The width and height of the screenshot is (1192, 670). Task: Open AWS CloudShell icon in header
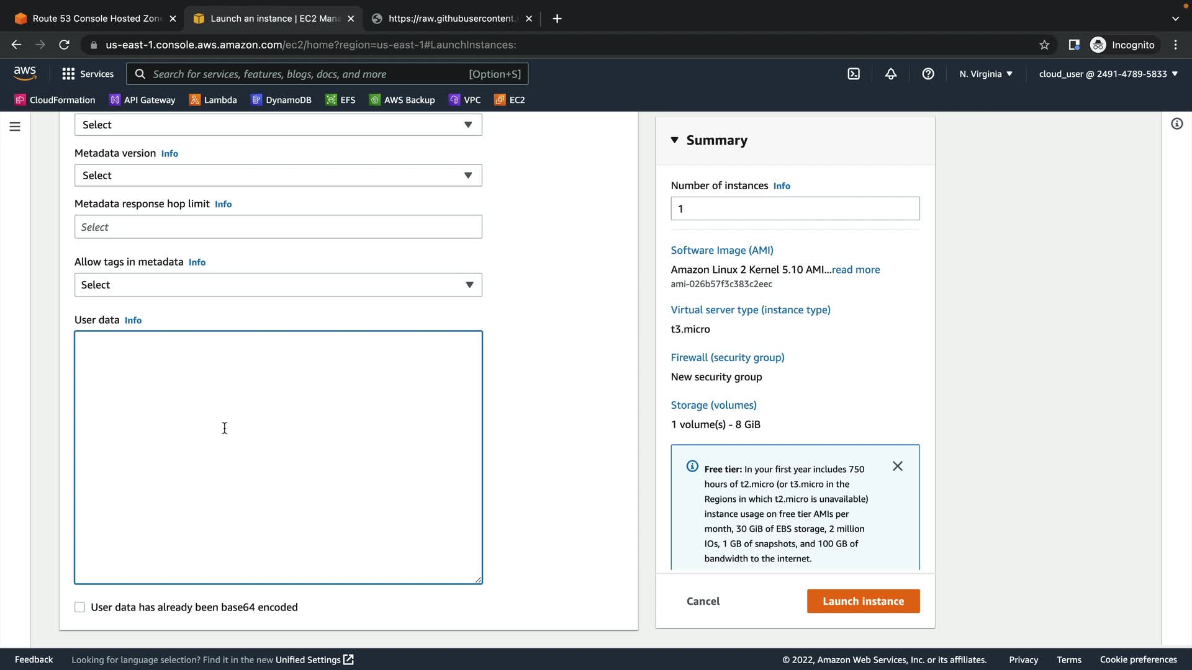854,74
